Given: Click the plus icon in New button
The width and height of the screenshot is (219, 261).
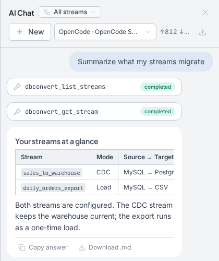Looking at the screenshot, I should 20,32.
